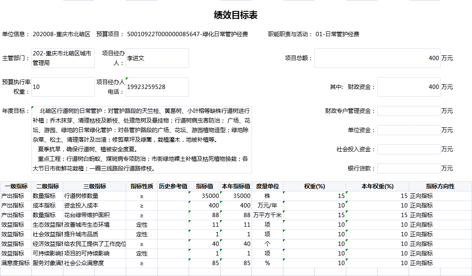Select the 资金投入成本 cell
Screen dimensions: 472x276
click(94, 206)
